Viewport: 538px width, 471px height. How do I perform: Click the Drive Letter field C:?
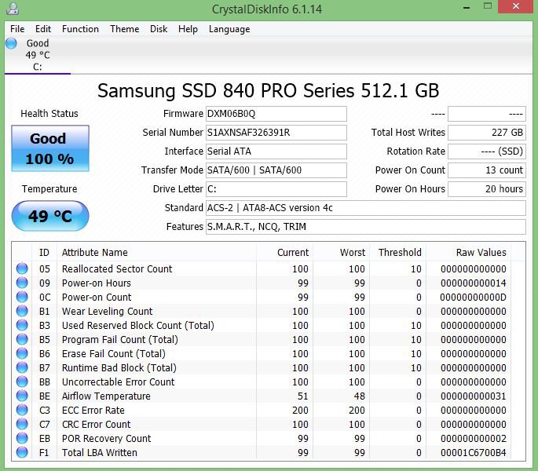[276, 189]
